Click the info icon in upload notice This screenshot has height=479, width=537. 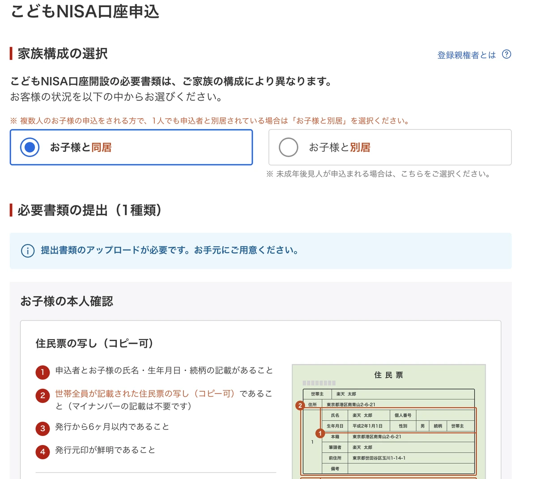28,251
